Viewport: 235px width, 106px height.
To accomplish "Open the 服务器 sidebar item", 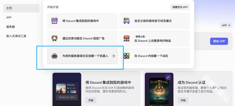I will 21,27.
